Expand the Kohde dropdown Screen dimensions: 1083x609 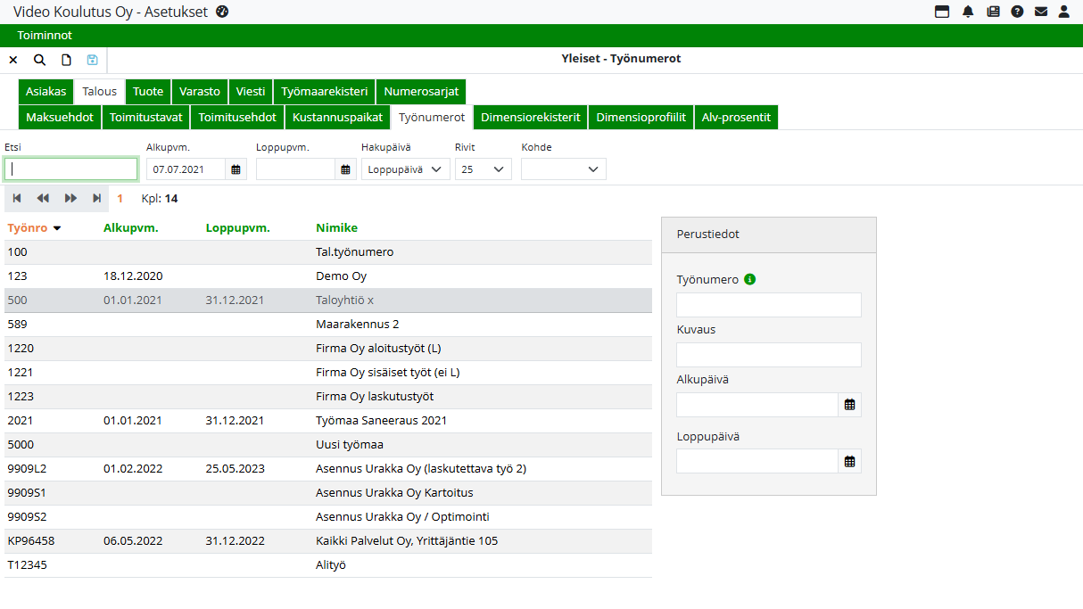[x=563, y=169]
